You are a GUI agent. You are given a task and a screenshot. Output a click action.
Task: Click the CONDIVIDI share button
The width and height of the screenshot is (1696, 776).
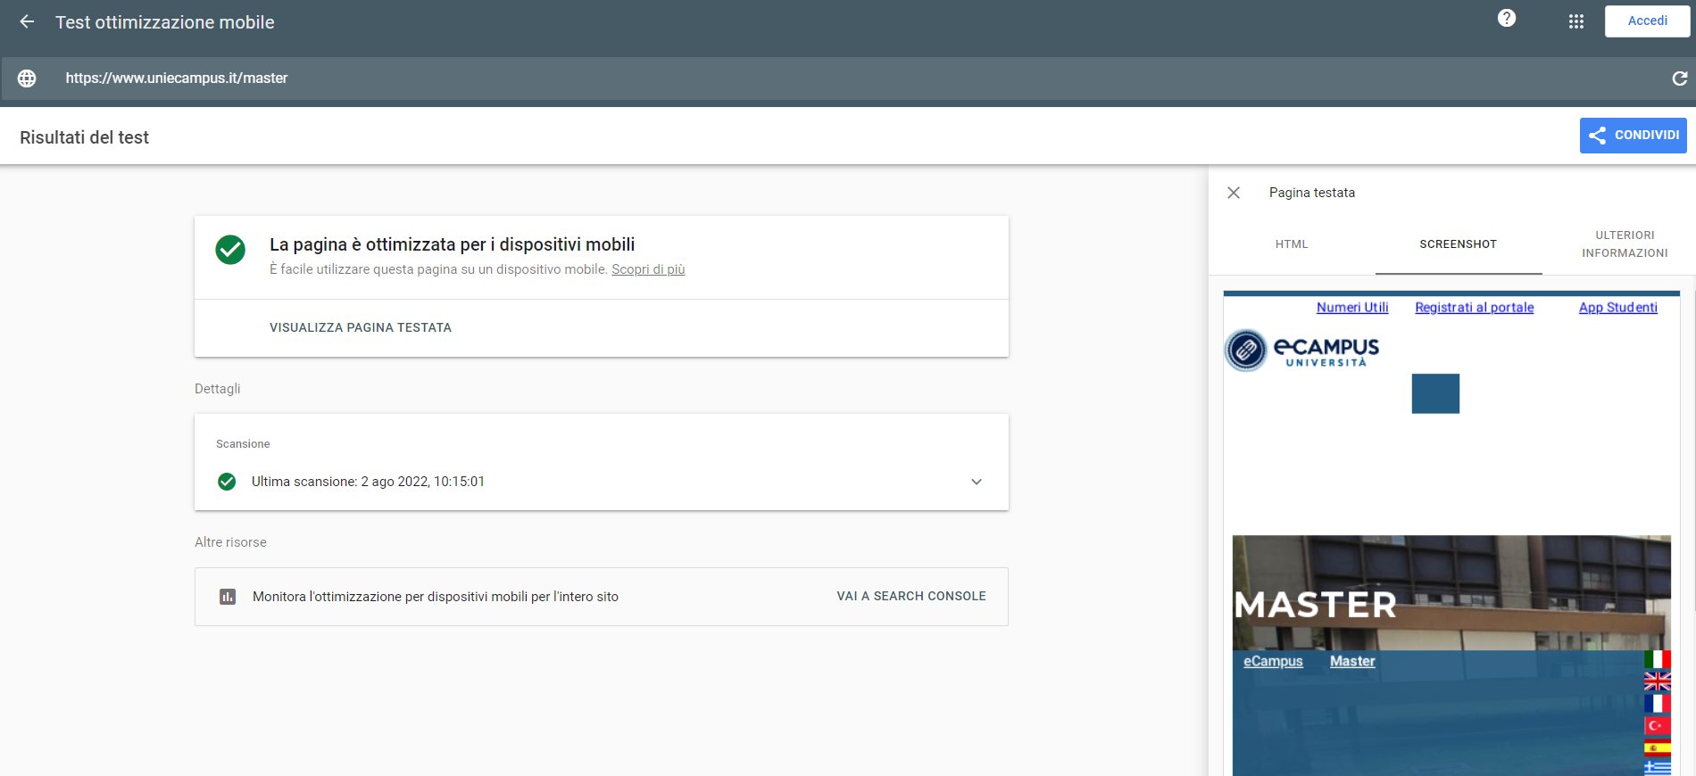point(1633,136)
